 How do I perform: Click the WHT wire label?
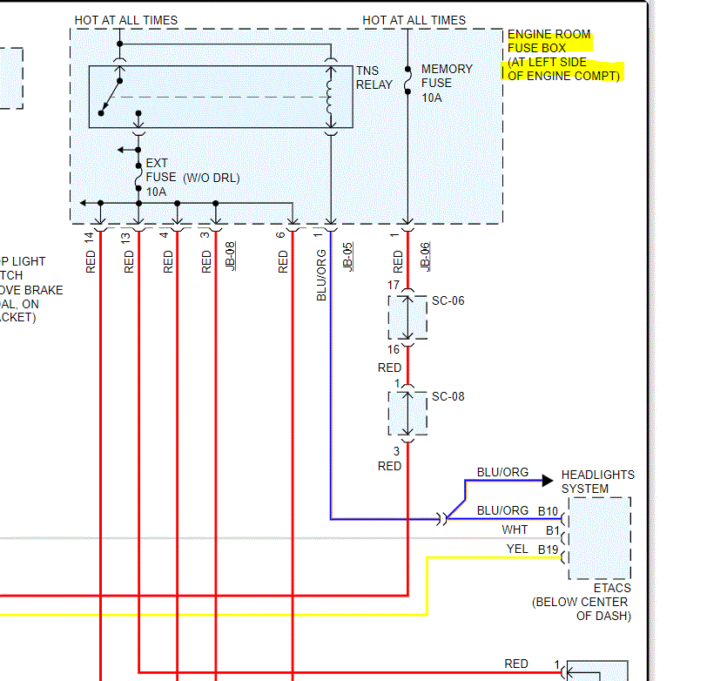click(x=515, y=529)
